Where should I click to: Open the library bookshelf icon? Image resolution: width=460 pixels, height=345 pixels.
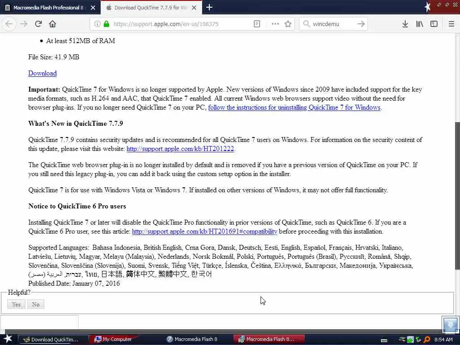coord(420,24)
